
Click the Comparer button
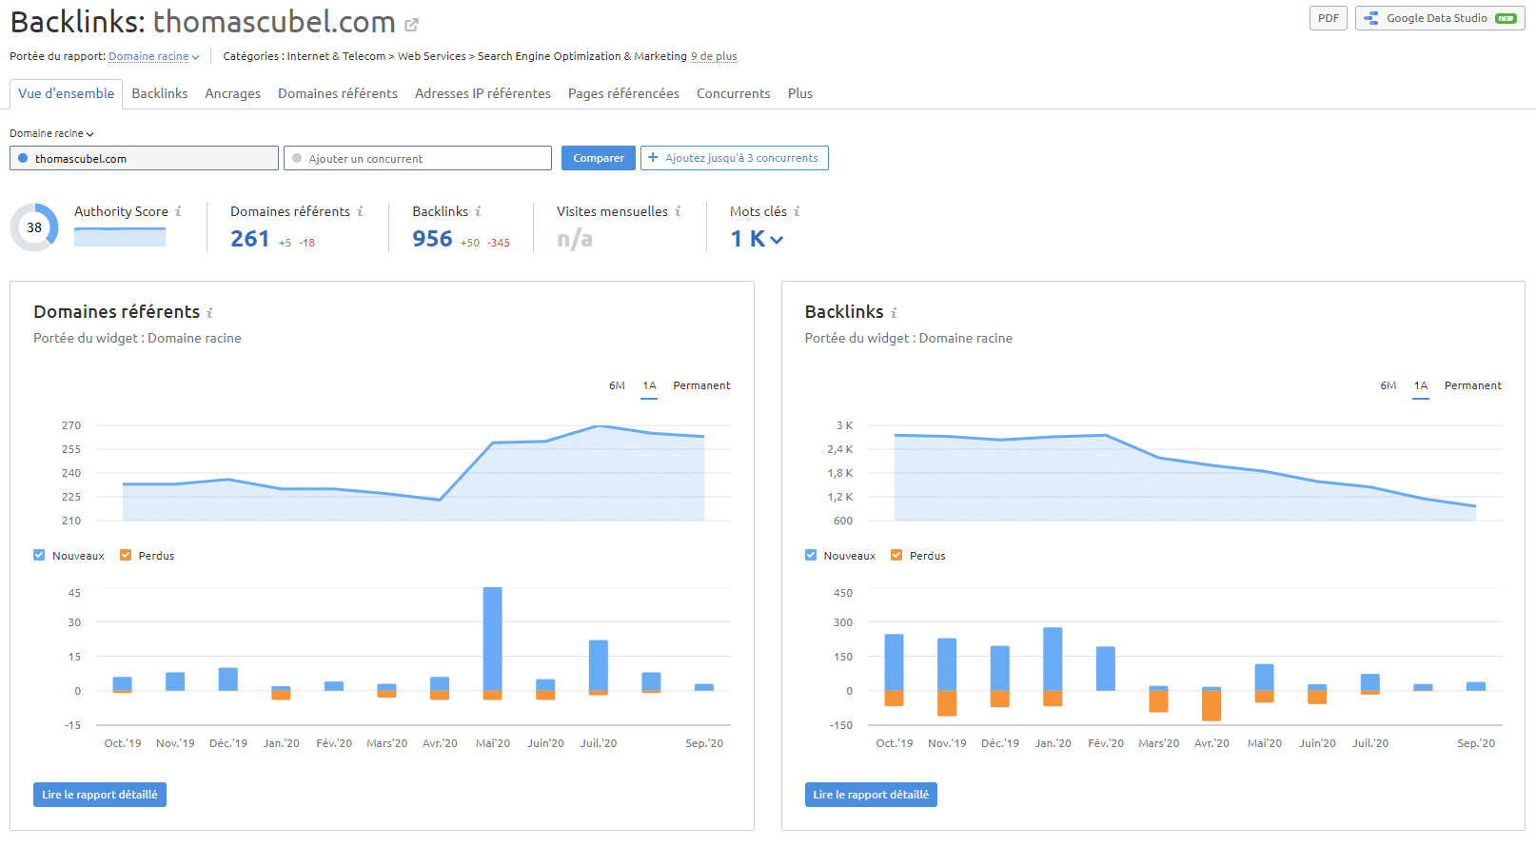599,158
